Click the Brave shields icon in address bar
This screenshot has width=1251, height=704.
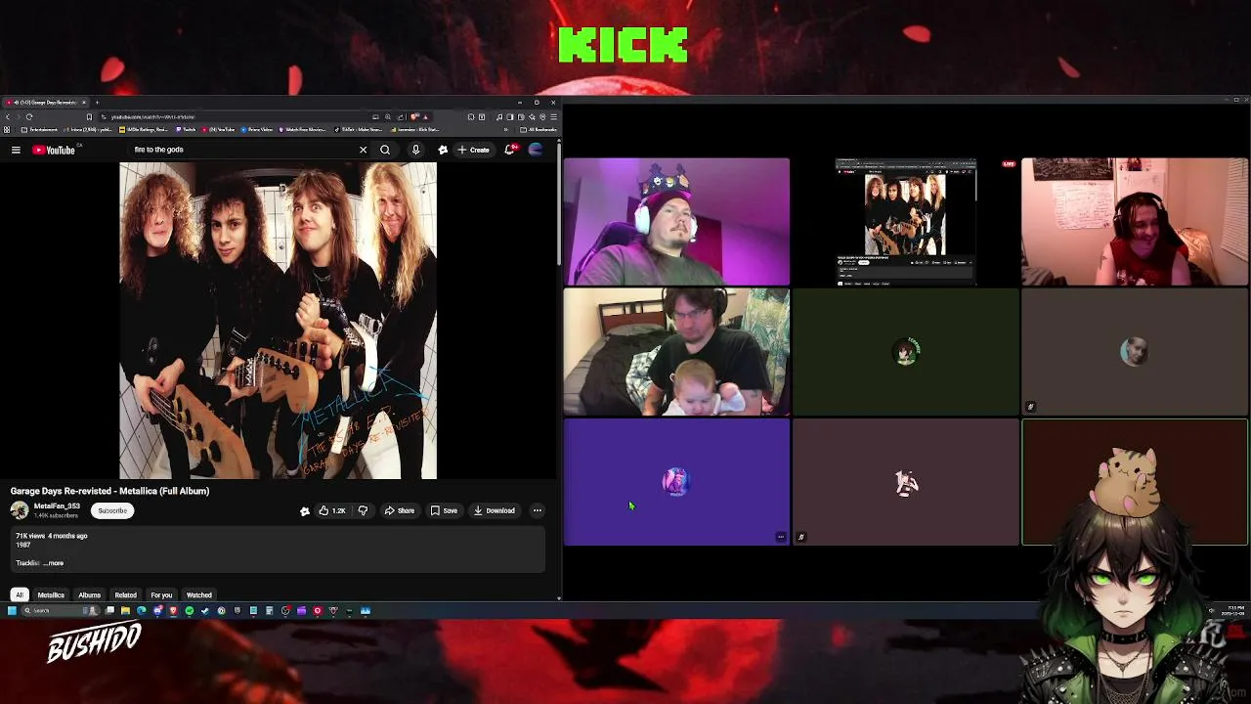[414, 116]
